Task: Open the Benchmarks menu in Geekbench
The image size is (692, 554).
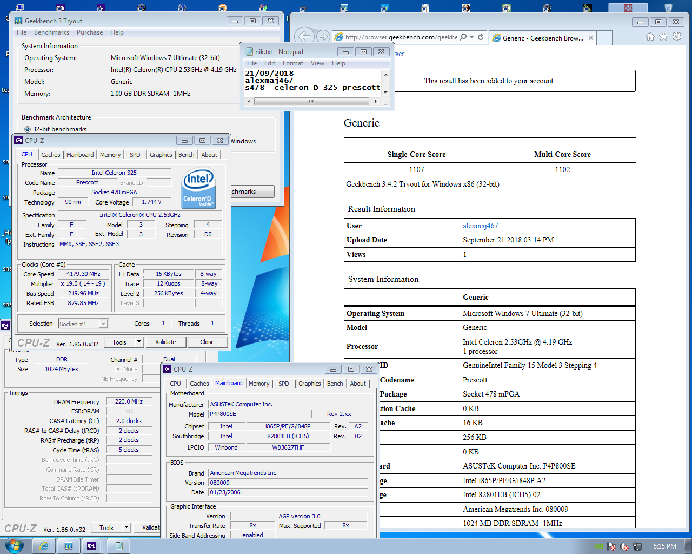Action: point(51,32)
